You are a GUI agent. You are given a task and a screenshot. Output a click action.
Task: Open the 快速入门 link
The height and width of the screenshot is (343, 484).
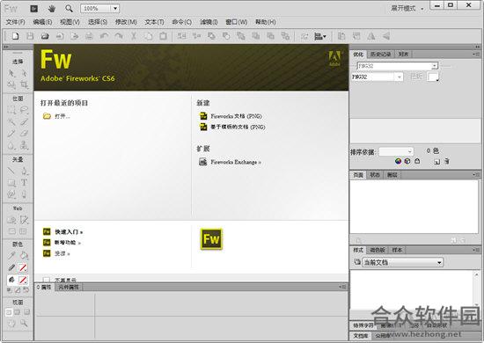click(69, 232)
